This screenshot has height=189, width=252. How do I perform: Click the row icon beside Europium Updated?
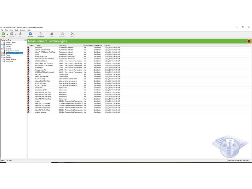point(28,112)
